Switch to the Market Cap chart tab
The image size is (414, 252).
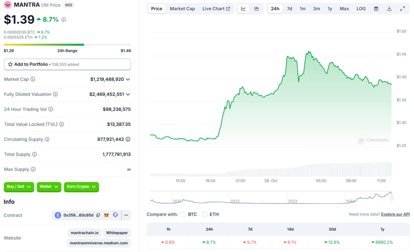point(182,9)
